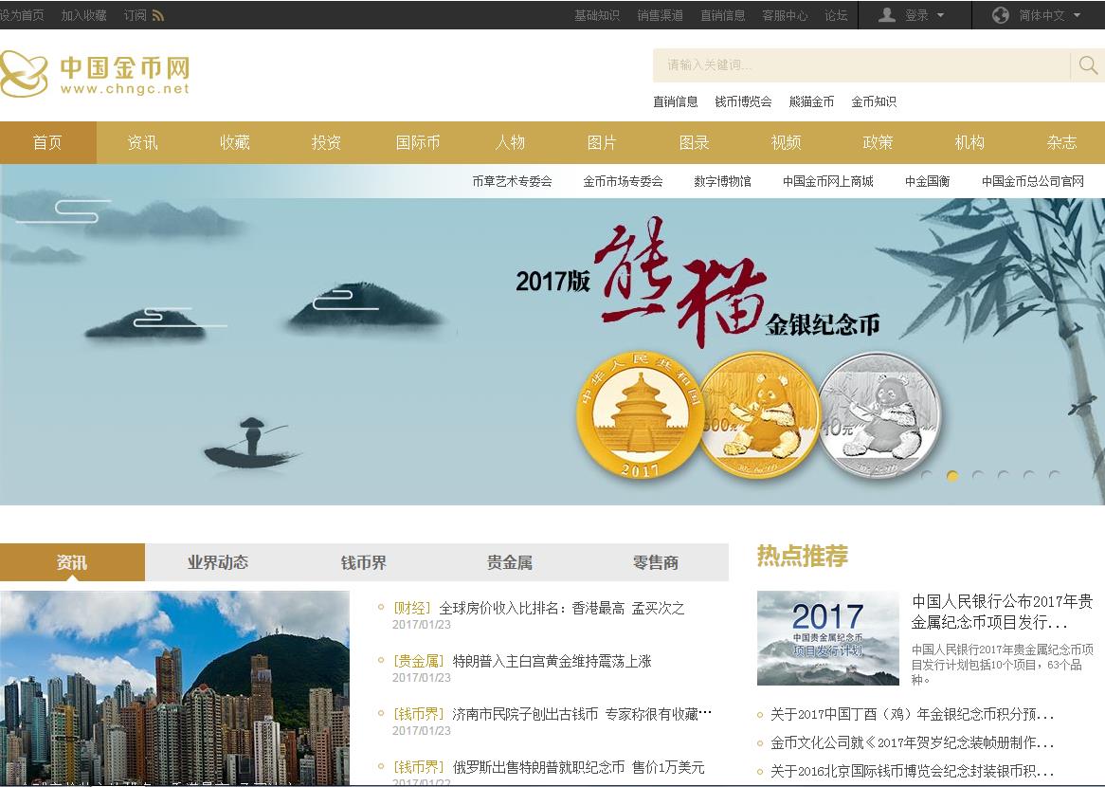
Task: Click the 订阅 link in the top bar
Action: pos(135,15)
